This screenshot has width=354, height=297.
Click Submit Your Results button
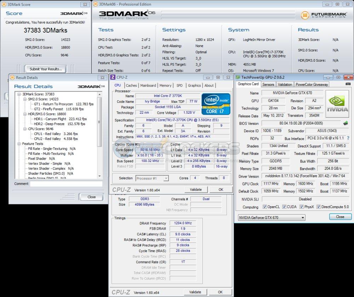46,69
